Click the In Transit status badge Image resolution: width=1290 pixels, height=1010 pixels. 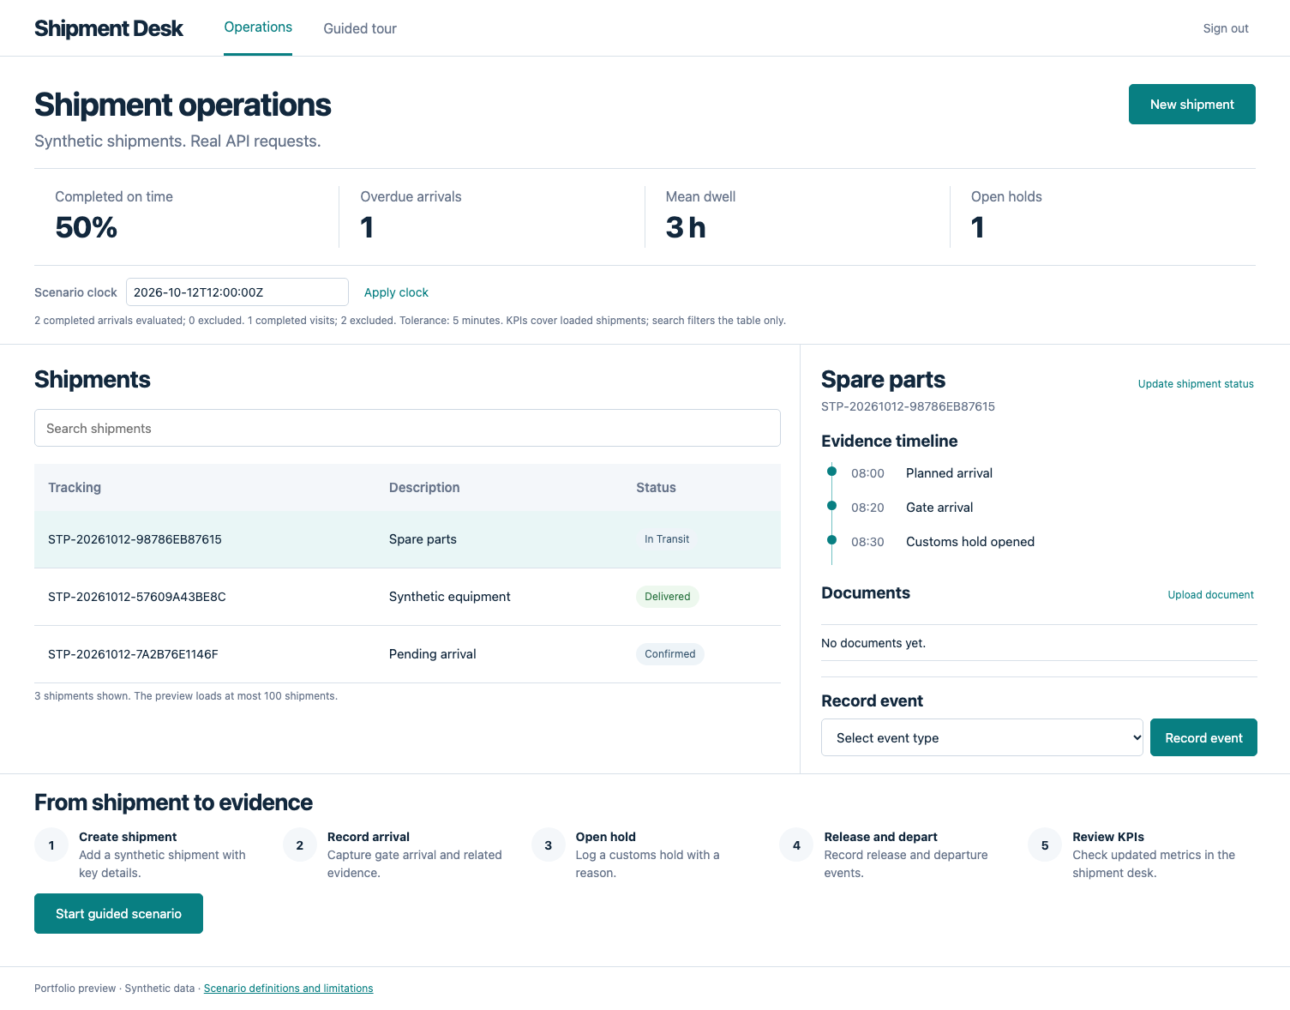667,539
